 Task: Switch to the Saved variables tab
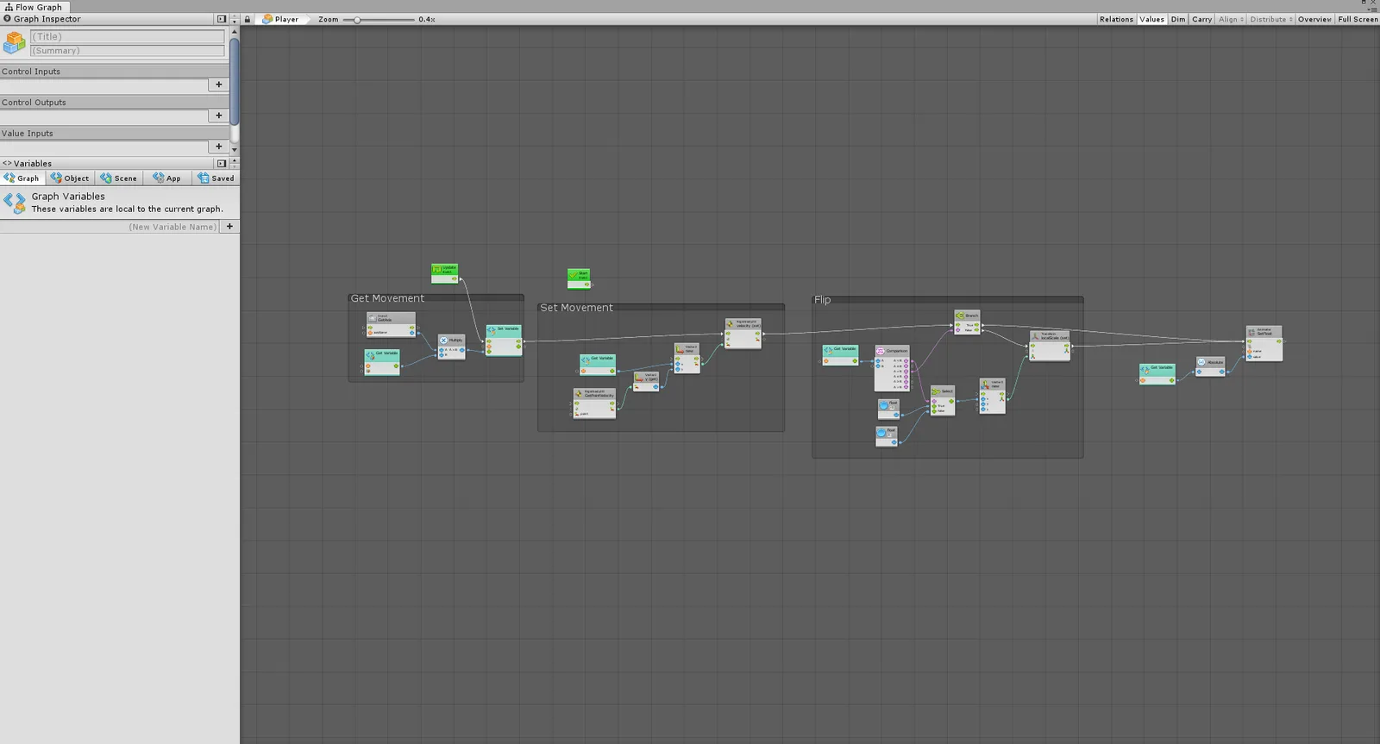click(x=216, y=178)
